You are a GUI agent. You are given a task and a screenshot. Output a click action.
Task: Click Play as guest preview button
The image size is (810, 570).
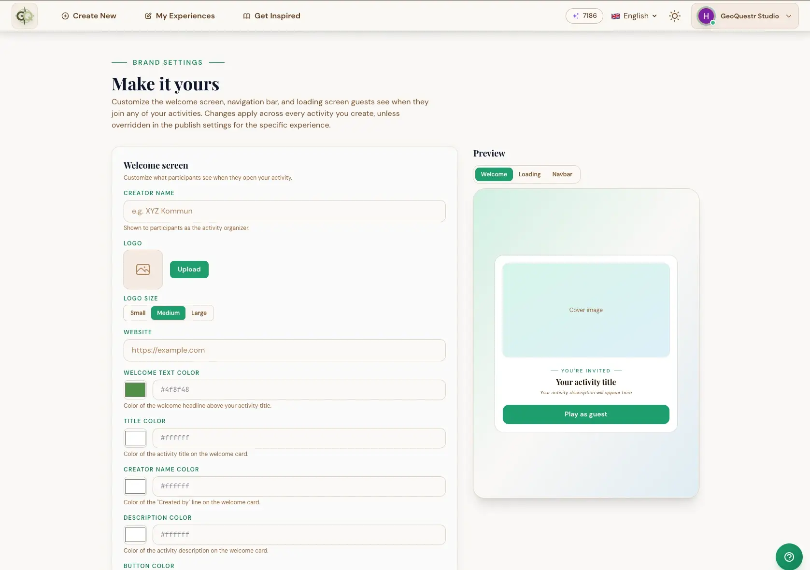[x=586, y=414]
